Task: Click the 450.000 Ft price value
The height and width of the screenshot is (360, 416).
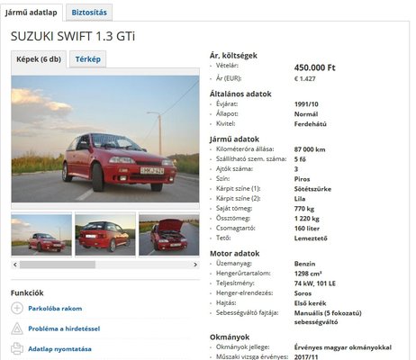Action: coord(314,67)
